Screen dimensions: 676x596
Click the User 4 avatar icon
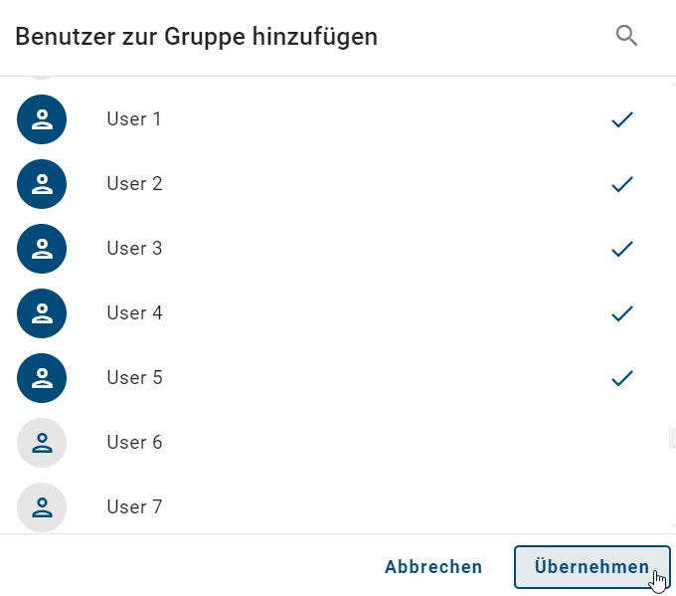pos(42,313)
